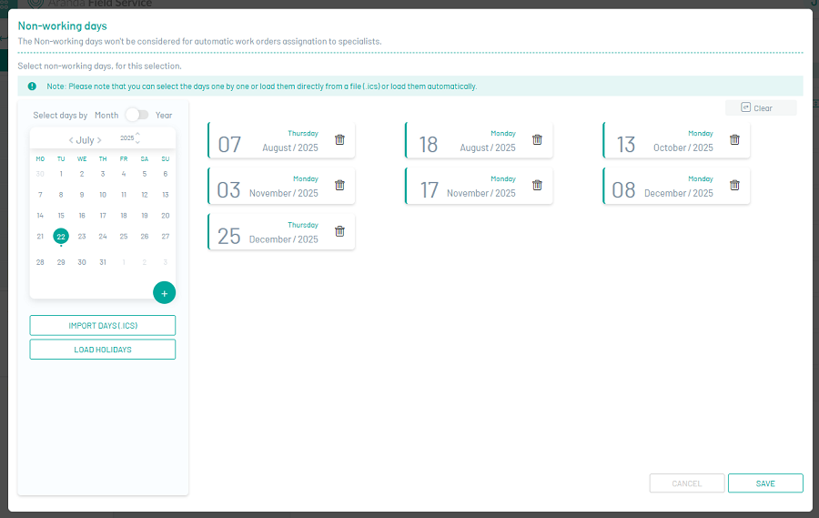The width and height of the screenshot is (819, 518).
Task: Decrease the year with the down arrow
Action: coord(137,143)
